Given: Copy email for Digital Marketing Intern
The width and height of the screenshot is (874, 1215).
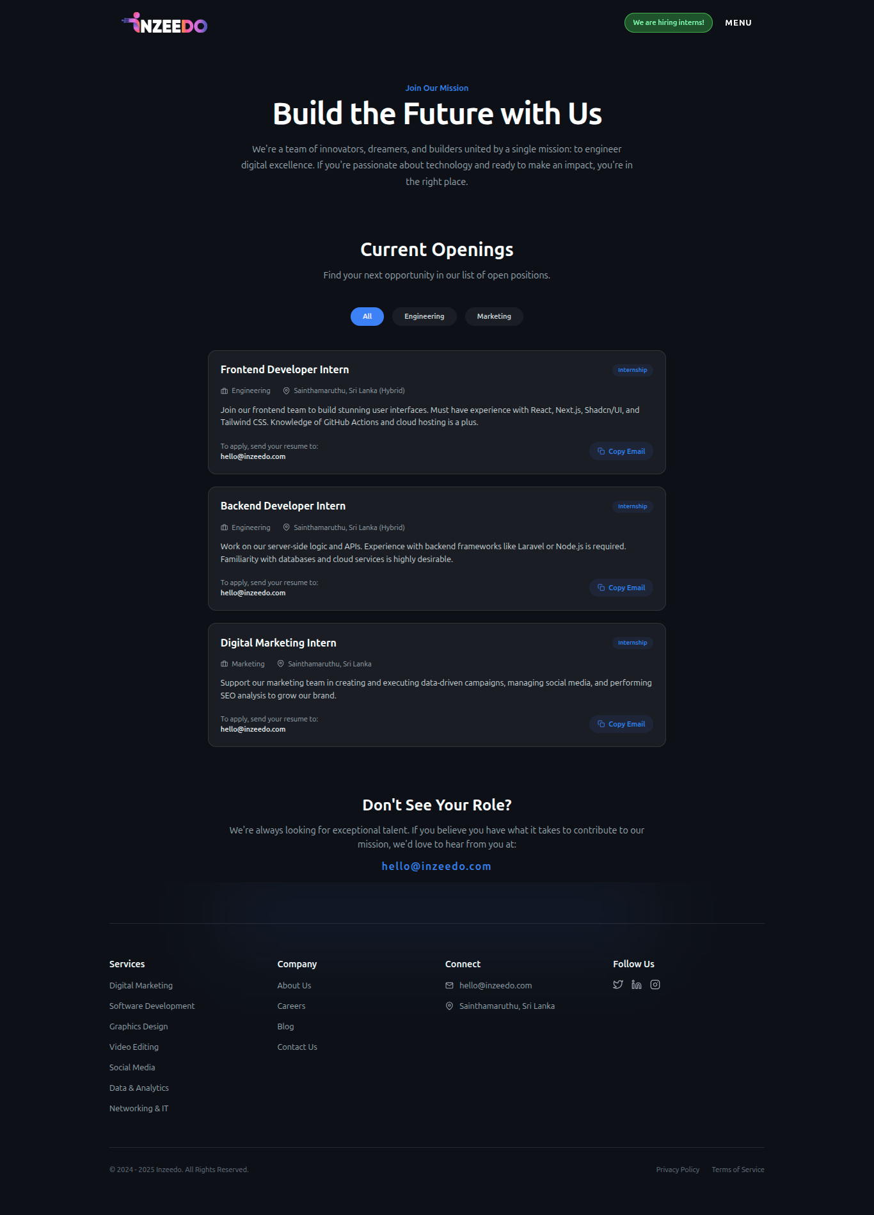Looking at the screenshot, I should click(x=621, y=724).
